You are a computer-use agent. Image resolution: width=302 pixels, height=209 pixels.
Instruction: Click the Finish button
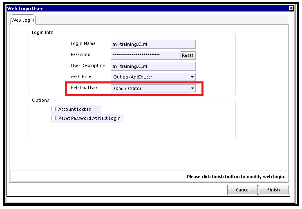click(273, 190)
